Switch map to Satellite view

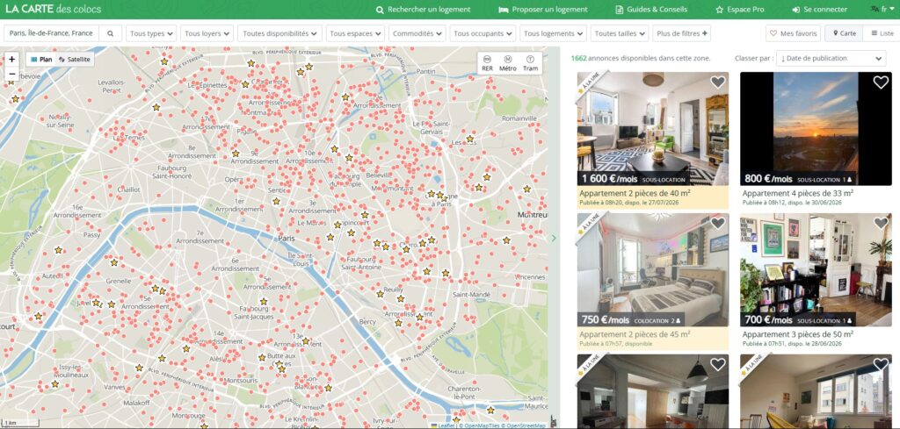(x=75, y=59)
